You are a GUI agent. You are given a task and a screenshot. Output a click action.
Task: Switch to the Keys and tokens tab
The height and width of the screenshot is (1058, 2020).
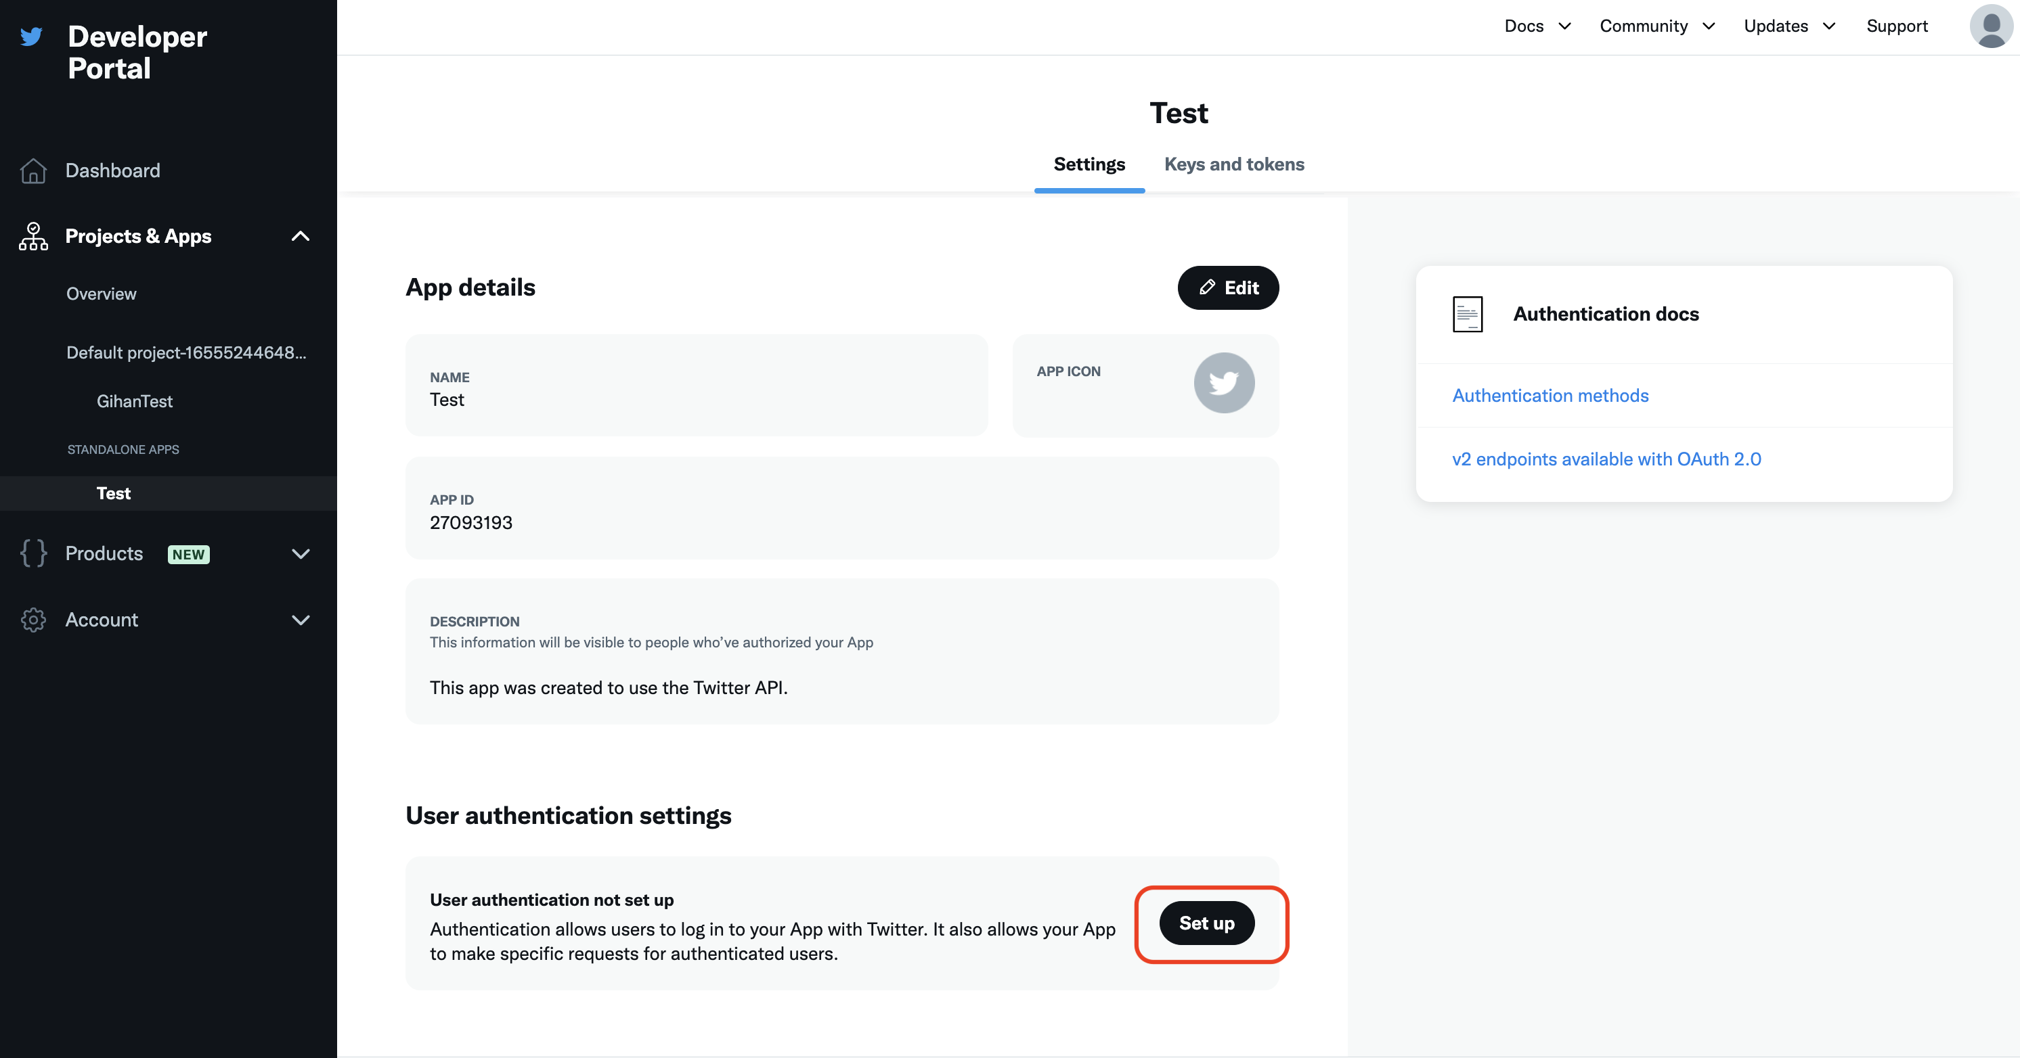click(x=1233, y=164)
